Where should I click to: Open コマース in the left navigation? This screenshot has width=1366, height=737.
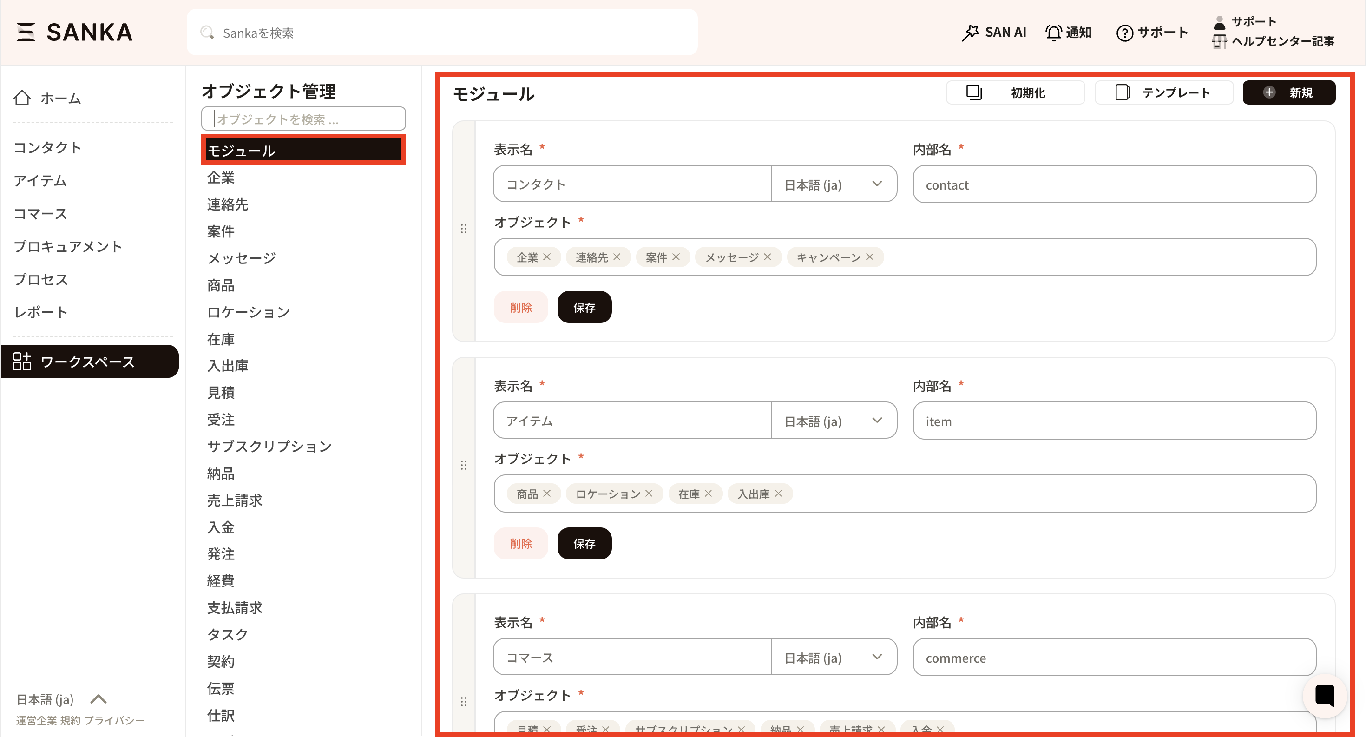click(40, 214)
